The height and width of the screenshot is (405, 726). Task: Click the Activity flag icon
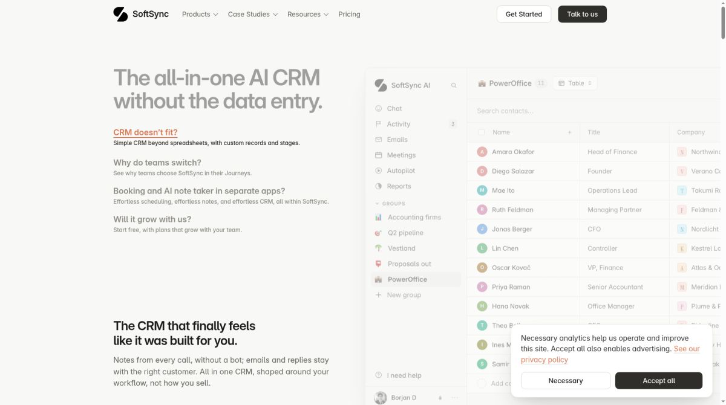[379, 124]
